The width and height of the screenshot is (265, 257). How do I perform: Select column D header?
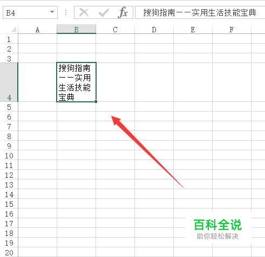coord(154,30)
